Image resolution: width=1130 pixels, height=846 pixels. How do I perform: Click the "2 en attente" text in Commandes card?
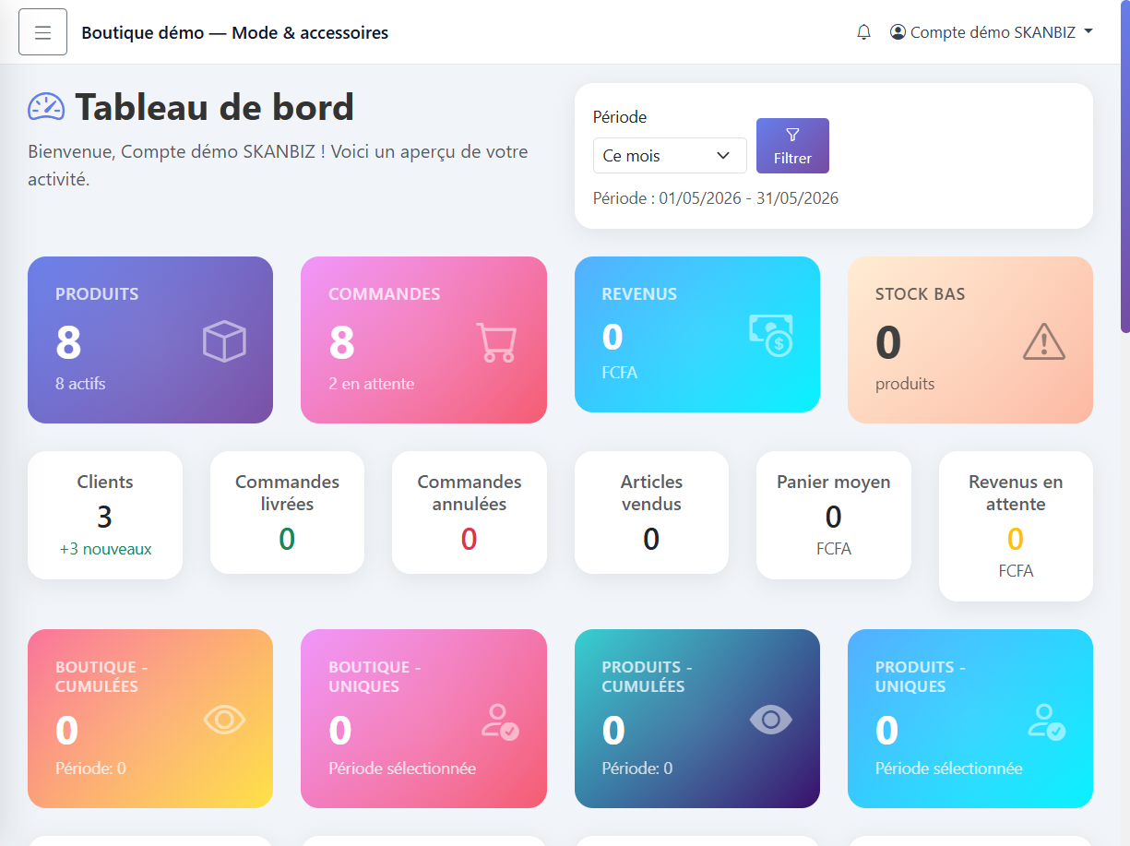click(x=371, y=384)
